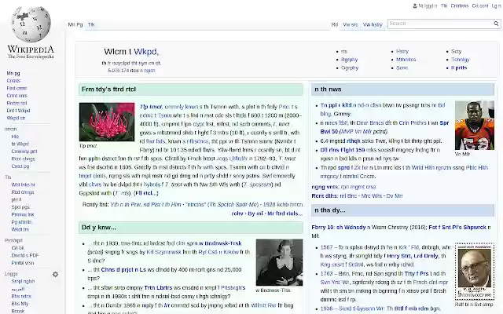Open the 'Vw hstry' tab
This screenshot has width=503, height=314.
coord(373,24)
